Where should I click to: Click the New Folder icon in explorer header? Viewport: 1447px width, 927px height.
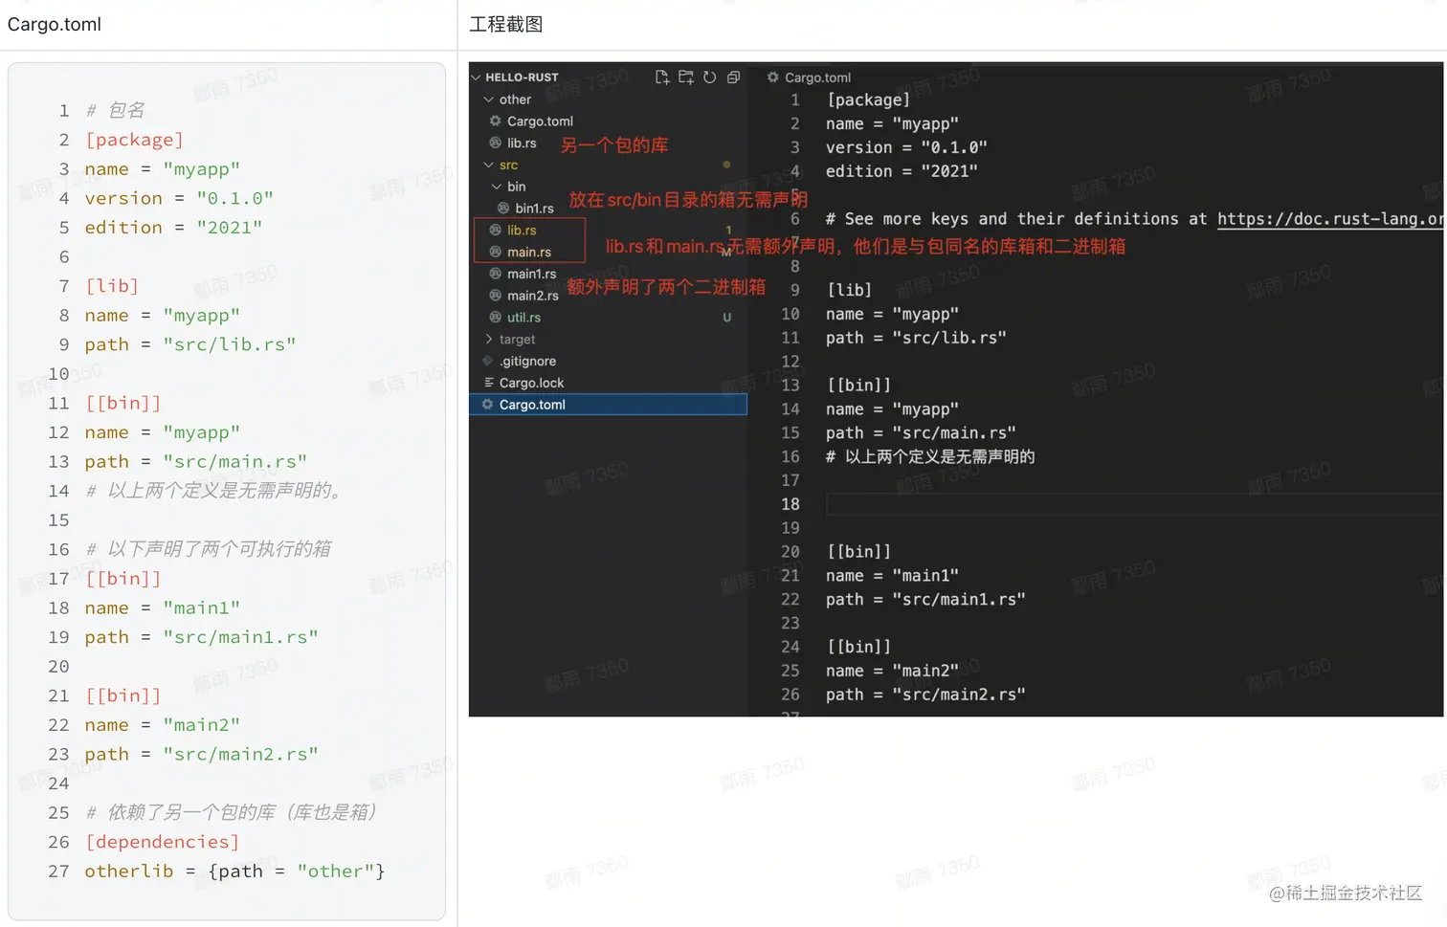[686, 77]
